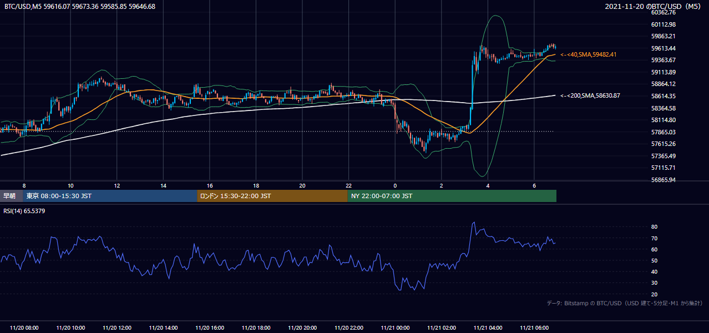Click the 11/21 04:00 time label
Viewport: 709px width, 333px height.
pos(488,328)
